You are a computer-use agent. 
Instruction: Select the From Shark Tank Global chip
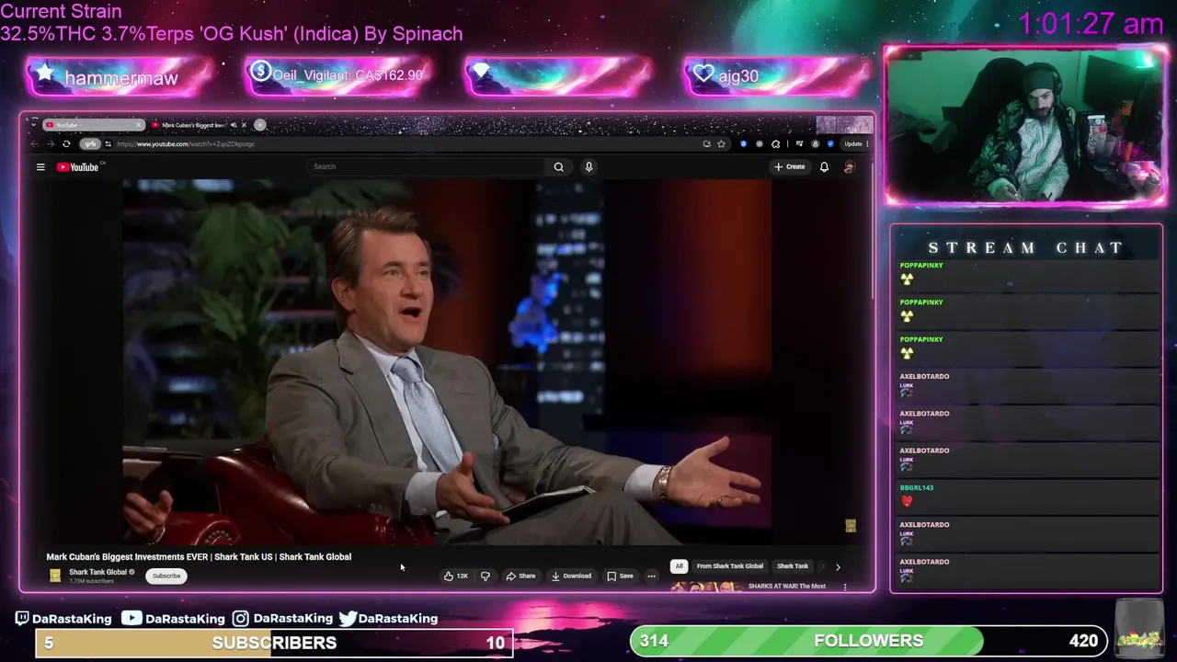729,566
